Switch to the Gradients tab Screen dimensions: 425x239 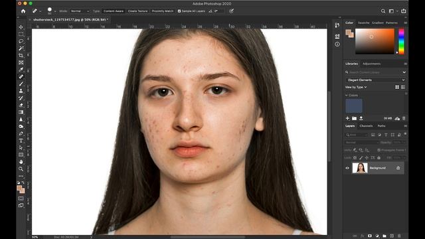coord(378,23)
